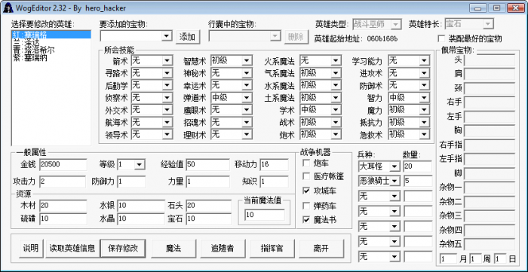This screenshot has height=272, width=528.
Task: Expand the 学习能力 dropdown
Action: coord(424,61)
